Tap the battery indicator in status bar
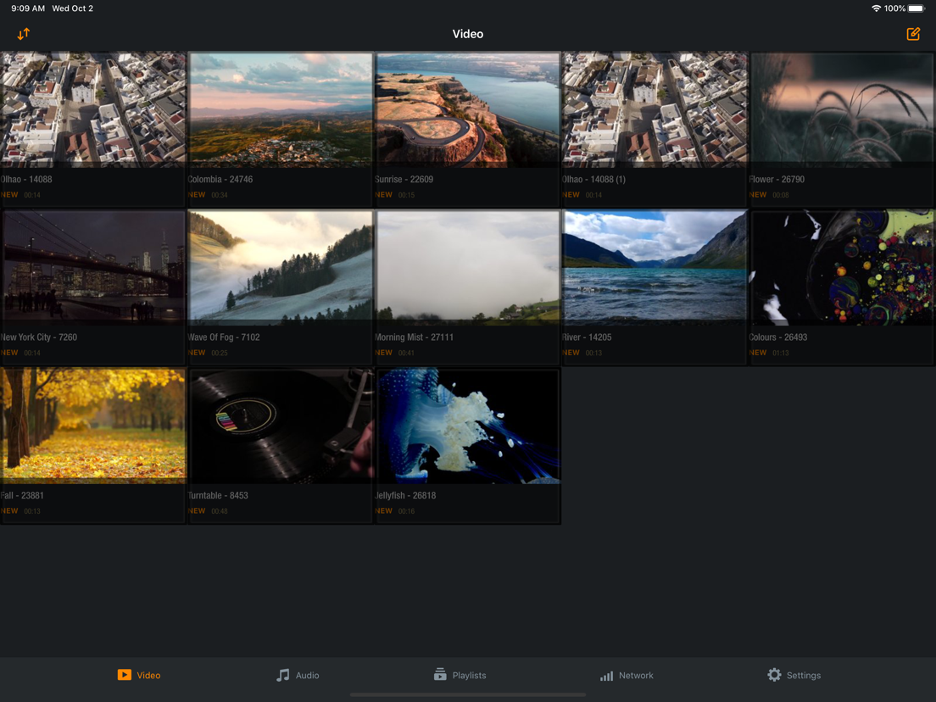936x702 pixels. [x=916, y=8]
